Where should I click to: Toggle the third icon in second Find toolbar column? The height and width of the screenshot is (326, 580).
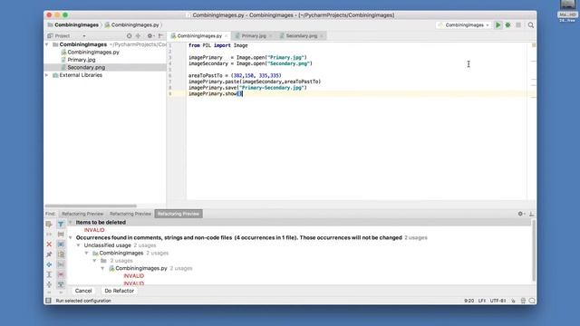[61, 244]
